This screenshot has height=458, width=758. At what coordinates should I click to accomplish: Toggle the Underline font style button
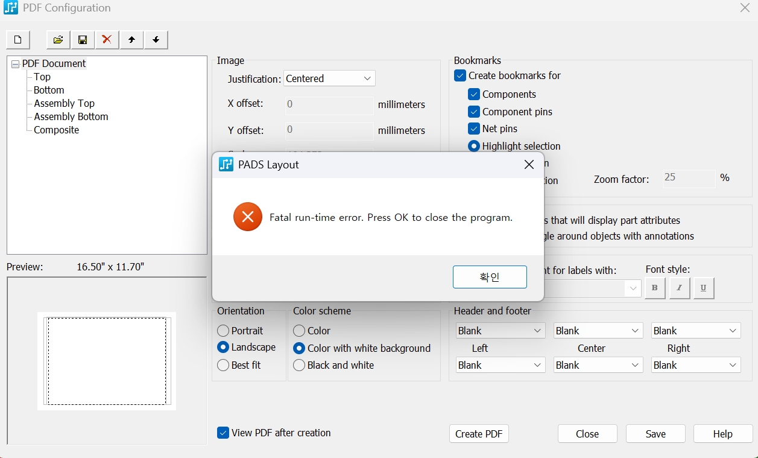click(703, 288)
